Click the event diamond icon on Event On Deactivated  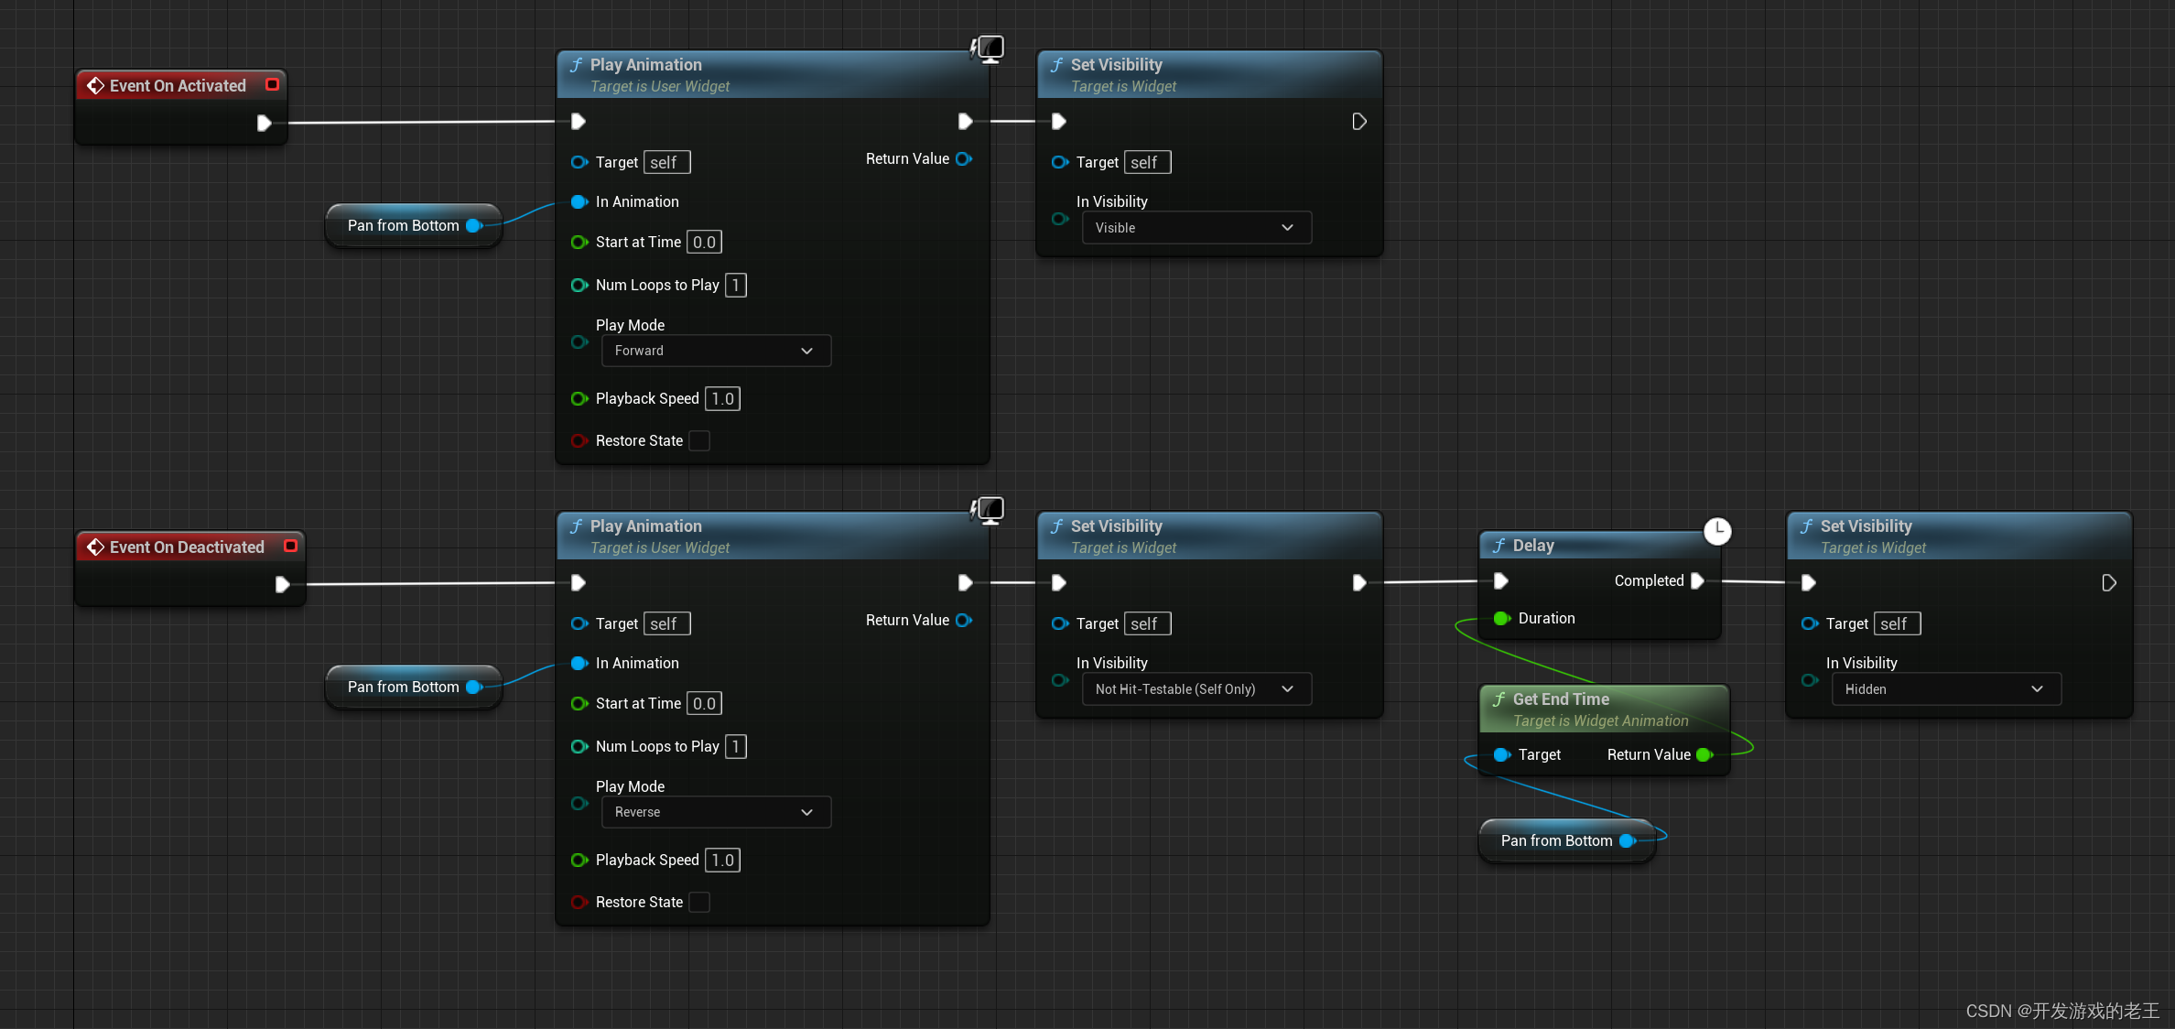[96, 546]
